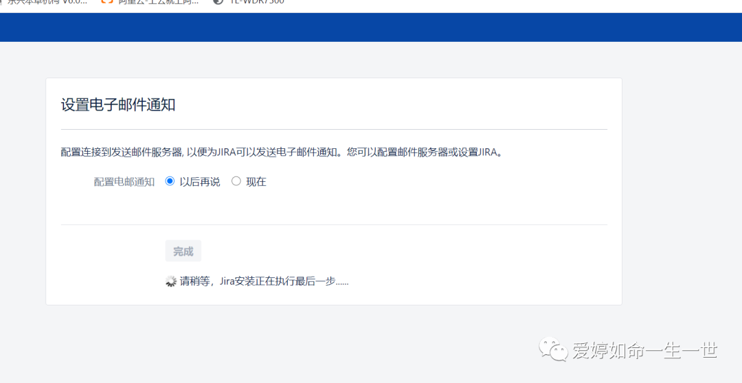Screen dimensions: 742x383
Task: Select the 以后再说 radio option
Action: tap(170, 181)
